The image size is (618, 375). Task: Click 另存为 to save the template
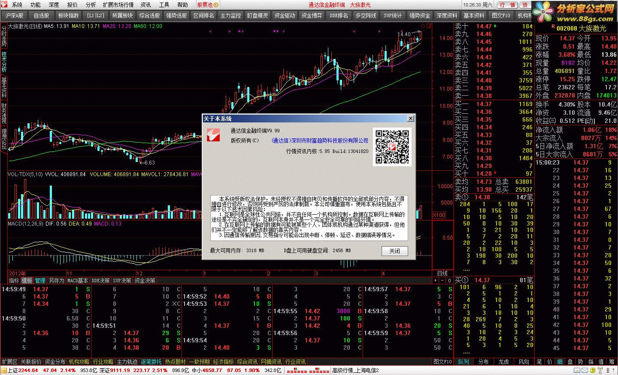[56, 280]
